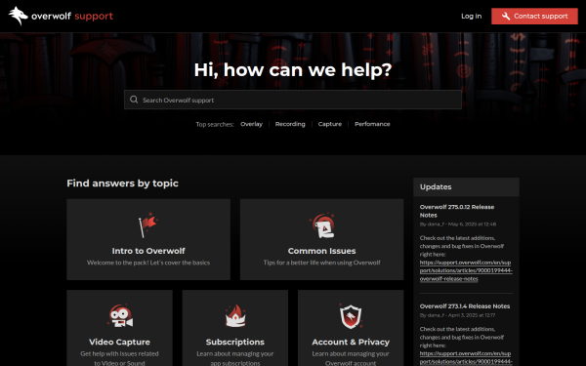586x366 pixels.
Task: Click the 'Hi, how can we help?' heading
Action: [x=293, y=70]
